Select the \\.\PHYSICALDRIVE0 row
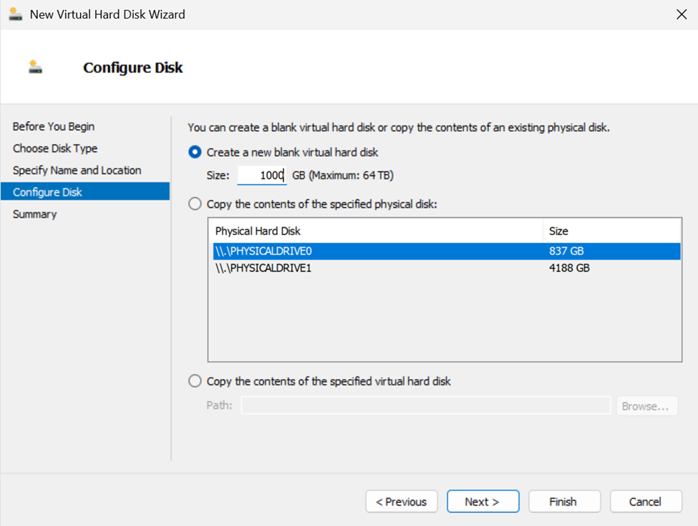Viewport: 698px width, 526px height. (447, 251)
